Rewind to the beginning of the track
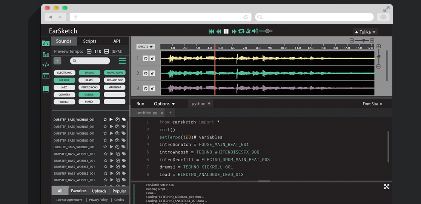The image size is (421, 204). (211, 31)
